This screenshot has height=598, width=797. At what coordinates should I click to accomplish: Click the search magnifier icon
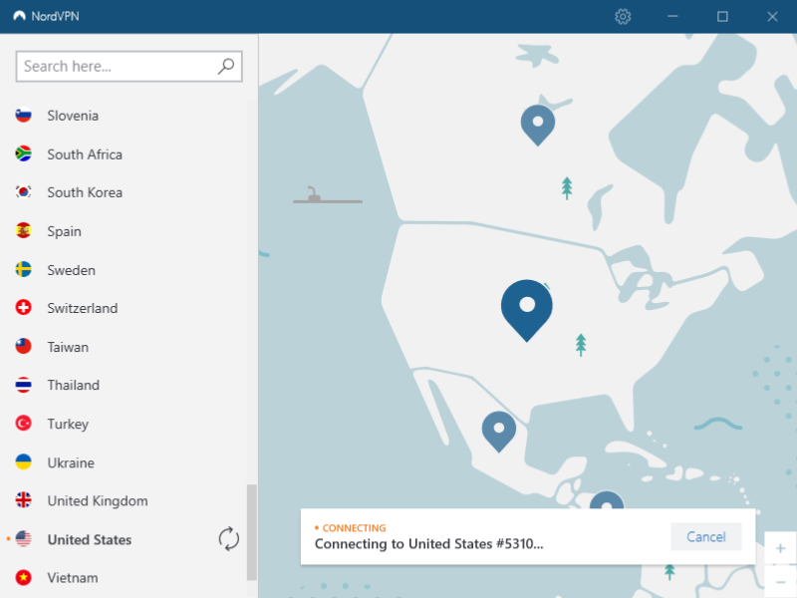click(226, 66)
